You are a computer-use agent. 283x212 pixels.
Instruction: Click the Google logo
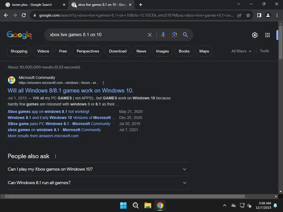(x=19, y=35)
